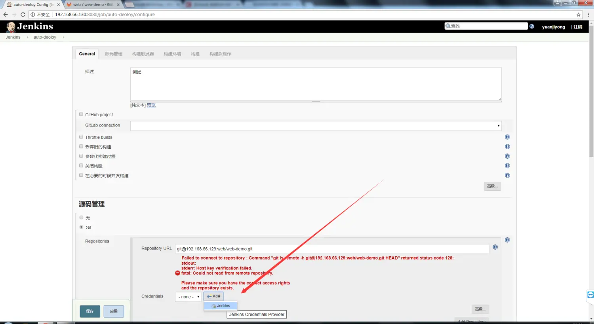Click 应用 apply button
594x324 pixels.
click(114, 311)
